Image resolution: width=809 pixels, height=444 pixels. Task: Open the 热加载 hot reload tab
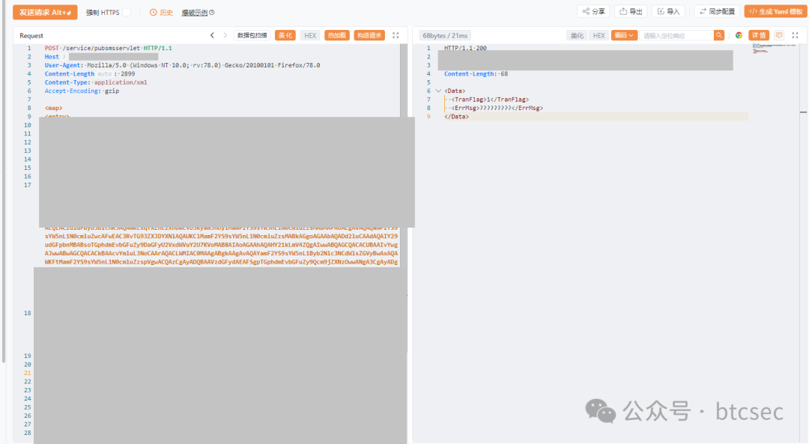336,35
